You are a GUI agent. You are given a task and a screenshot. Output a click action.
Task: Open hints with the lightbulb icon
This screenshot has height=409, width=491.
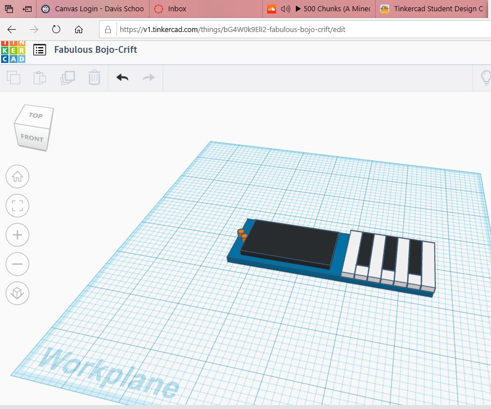click(485, 77)
